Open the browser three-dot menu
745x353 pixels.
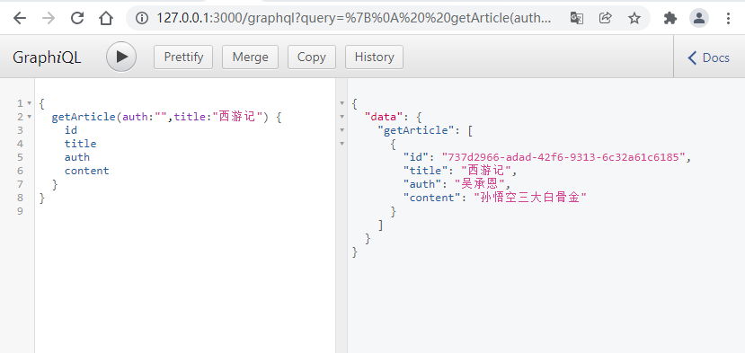(728, 18)
